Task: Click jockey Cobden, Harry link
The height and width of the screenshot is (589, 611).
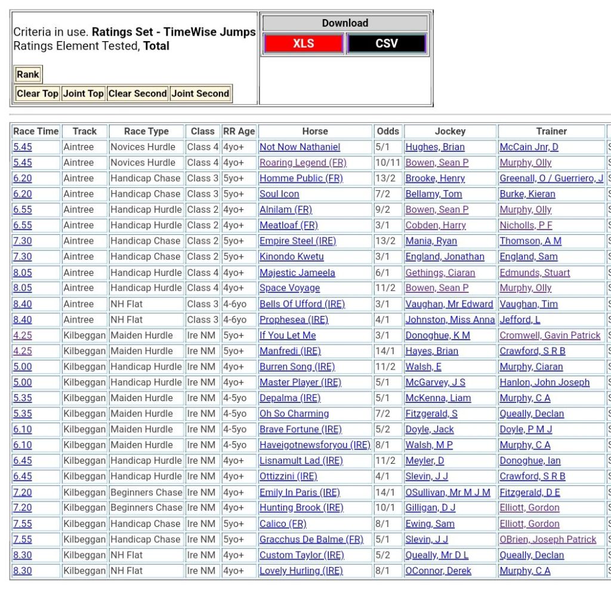Action: coord(436,225)
